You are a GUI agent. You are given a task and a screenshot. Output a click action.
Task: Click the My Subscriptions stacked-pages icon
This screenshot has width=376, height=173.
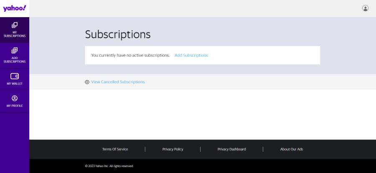pos(15,25)
